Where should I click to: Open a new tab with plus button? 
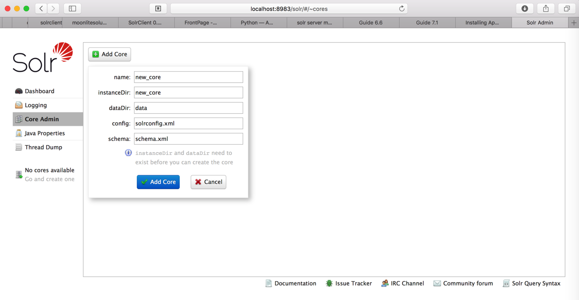pyautogui.click(x=573, y=22)
